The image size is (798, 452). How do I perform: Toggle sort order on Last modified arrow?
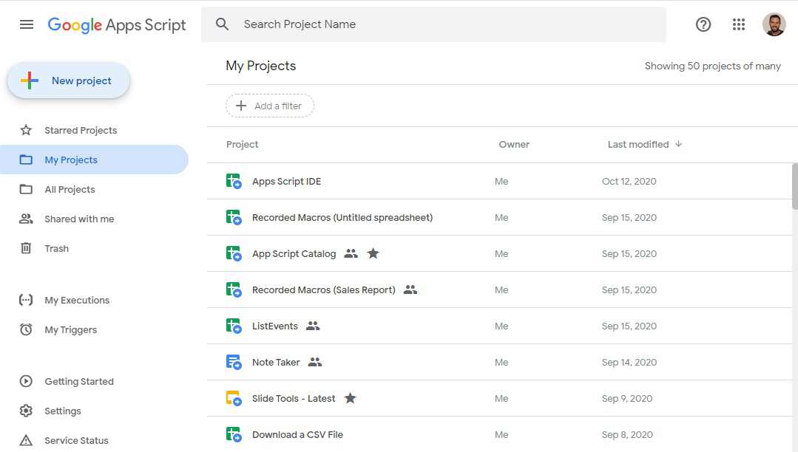678,144
